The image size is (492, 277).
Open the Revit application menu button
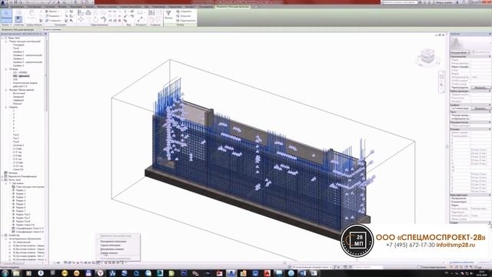point(4,3)
